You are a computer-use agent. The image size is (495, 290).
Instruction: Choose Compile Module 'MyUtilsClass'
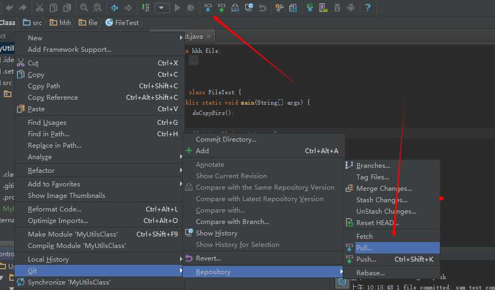coord(100,245)
